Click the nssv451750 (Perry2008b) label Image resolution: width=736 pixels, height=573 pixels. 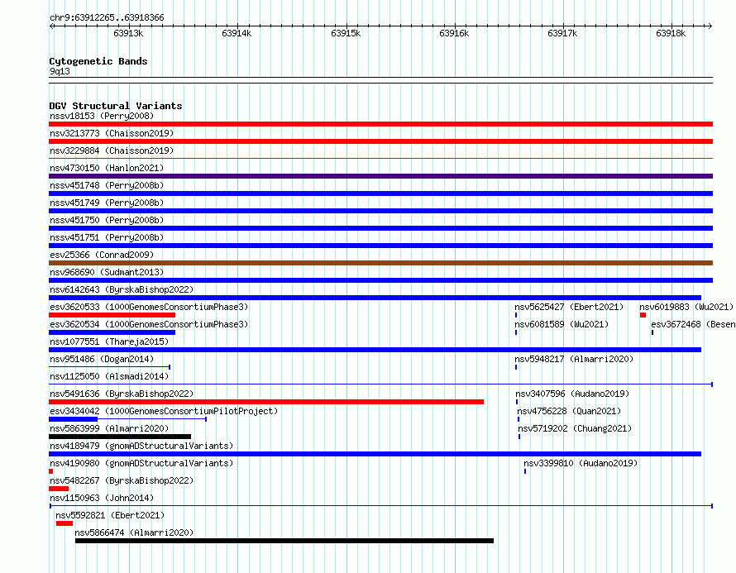(107, 220)
